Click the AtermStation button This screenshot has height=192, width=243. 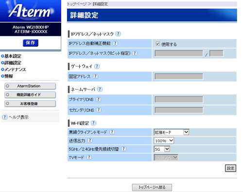click(x=30, y=86)
